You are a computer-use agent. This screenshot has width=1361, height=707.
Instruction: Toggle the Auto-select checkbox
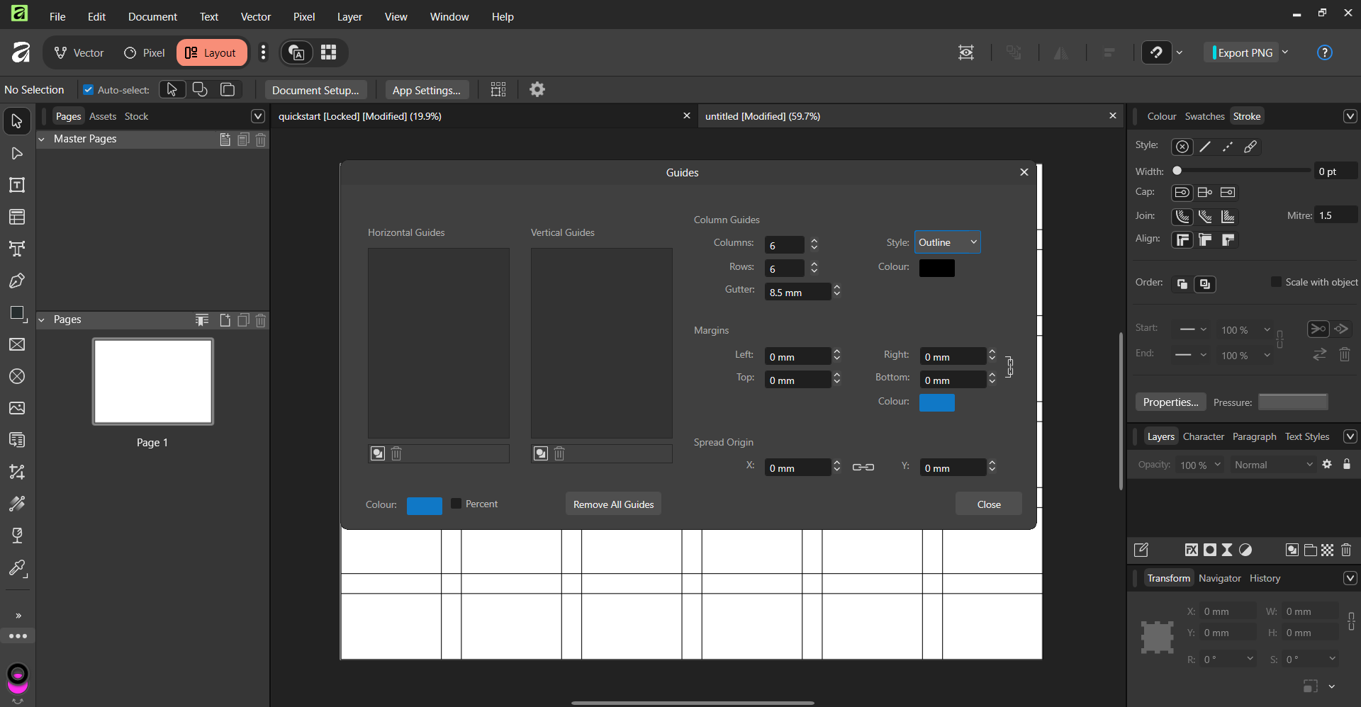coord(89,90)
